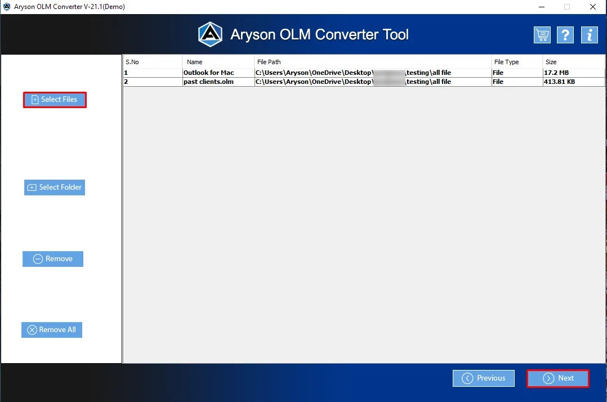Viewport: 607px width, 402px height.
Task: Click the file path of past clients.olm row
Action: coord(373,82)
